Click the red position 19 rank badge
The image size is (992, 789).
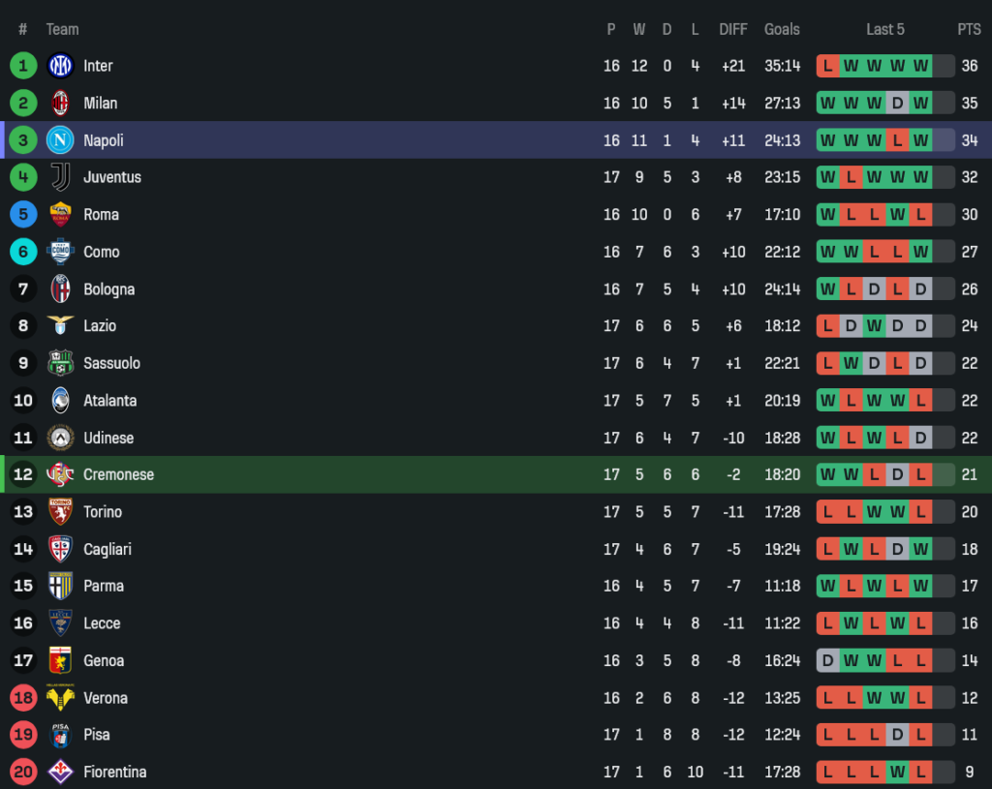coord(23,735)
